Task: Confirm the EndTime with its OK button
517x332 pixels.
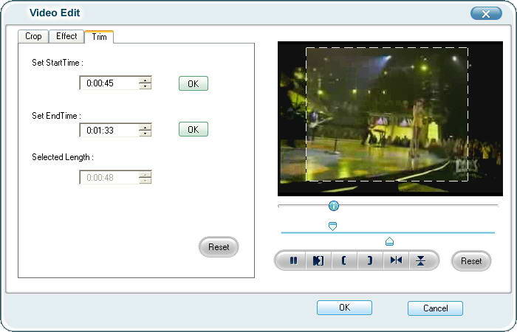Action: [x=194, y=129]
